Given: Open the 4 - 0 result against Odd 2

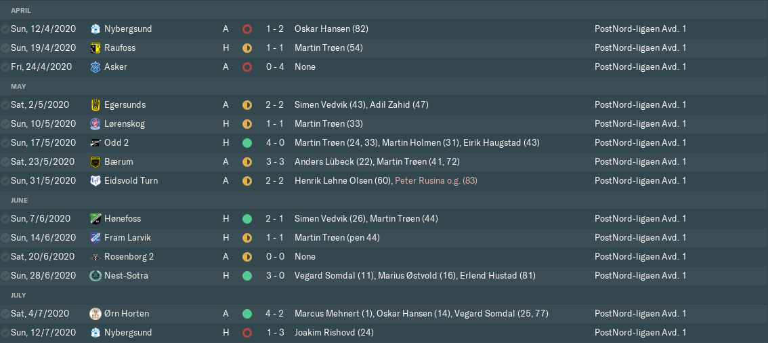Looking at the screenshot, I should click(274, 143).
